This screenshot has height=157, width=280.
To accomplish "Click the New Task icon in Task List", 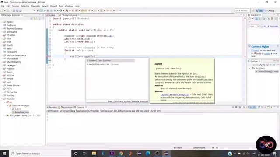I will click(249, 19).
